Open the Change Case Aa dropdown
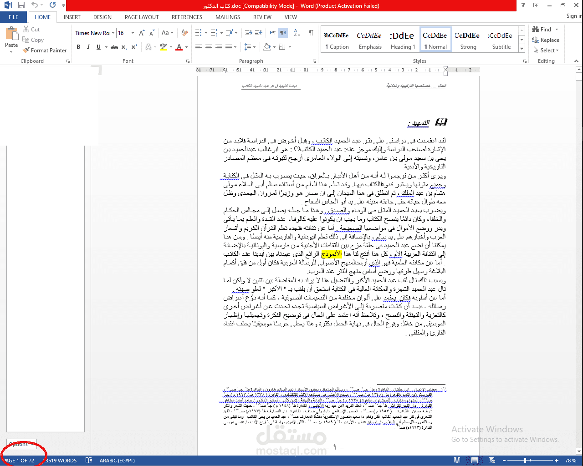This screenshot has height=466, width=583. pyautogui.click(x=167, y=33)
